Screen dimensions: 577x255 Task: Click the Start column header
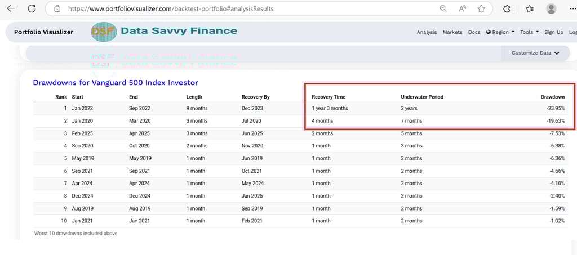point(78,97)
